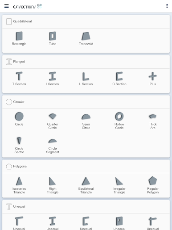This screenshot has height=230, width=172.
Task: Select the Isosceles Triangle shape
Action: 19,185
